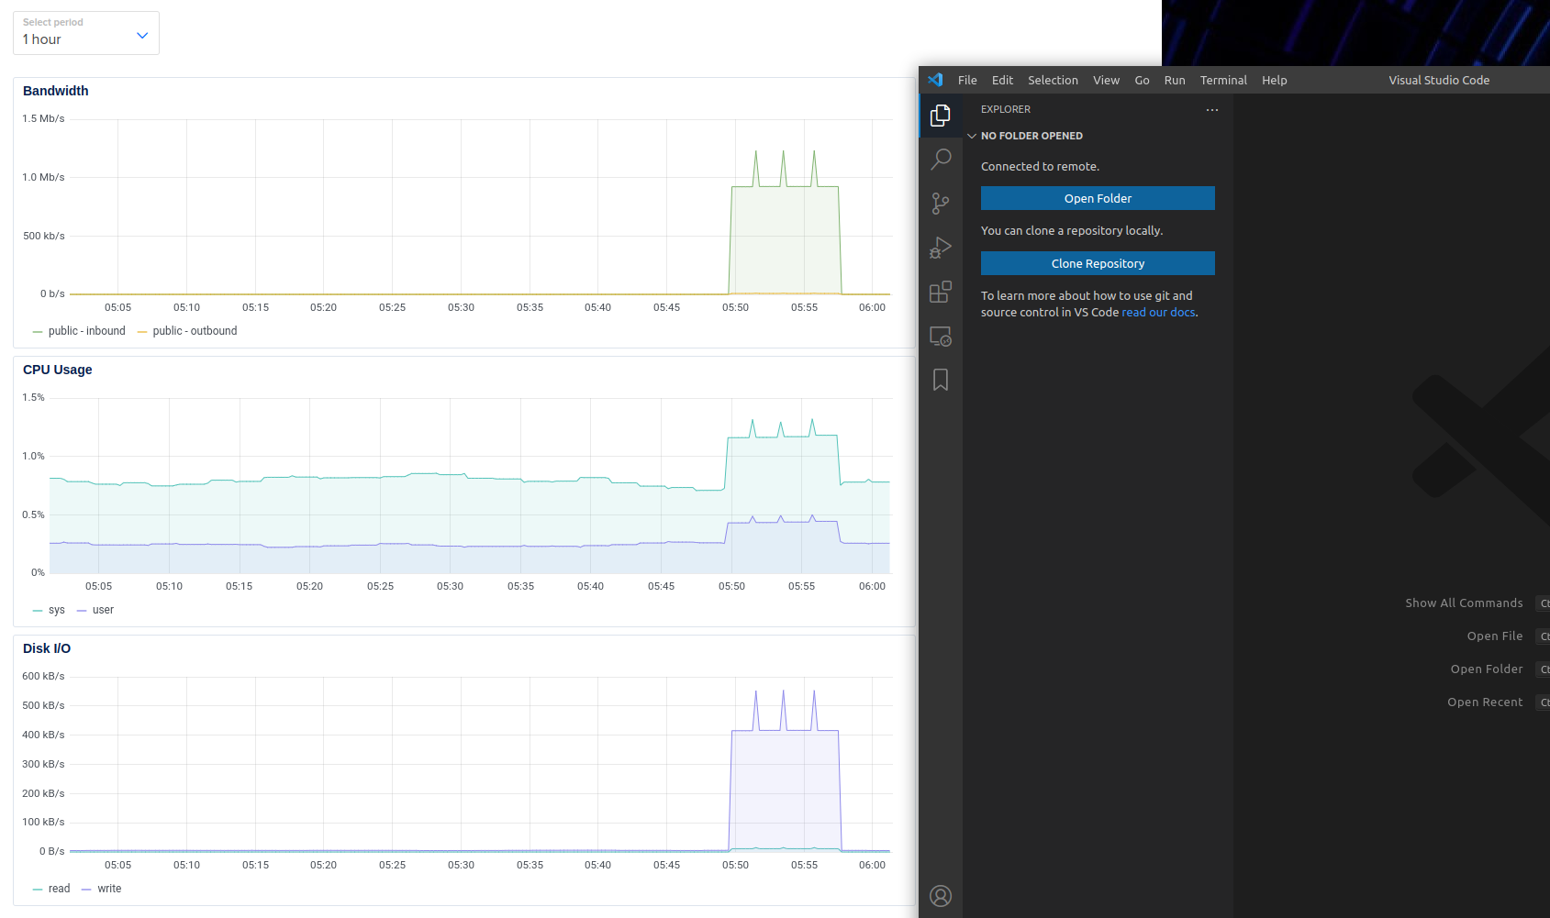The height and width of the screenshot is (918, 1550).
Task: Open the Remote Explorer view
Action: [941, 337]
